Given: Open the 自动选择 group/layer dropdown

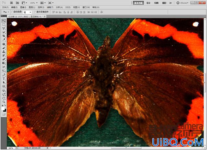Looking at the screenshot, I should [27, 12].
